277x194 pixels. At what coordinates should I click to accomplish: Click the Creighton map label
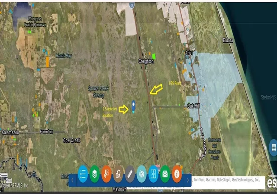tap(146, 61)
